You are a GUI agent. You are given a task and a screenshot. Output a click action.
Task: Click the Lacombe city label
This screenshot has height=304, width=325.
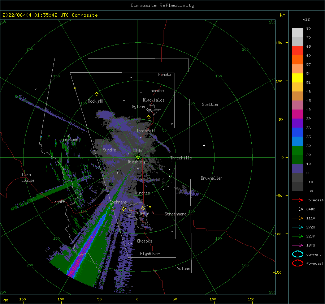[x=156, y=91]
